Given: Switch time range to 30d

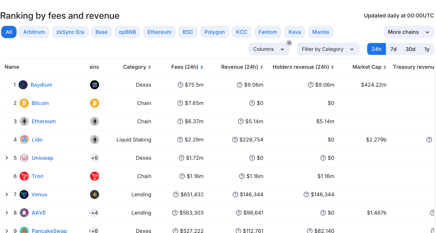Looking at the screenshot, I should (x=410, y=49).
